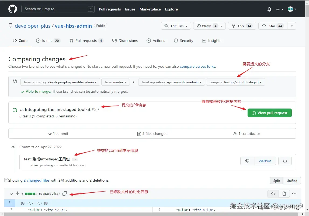
Task: Switch to the Security tab
Action: [183, 41]
